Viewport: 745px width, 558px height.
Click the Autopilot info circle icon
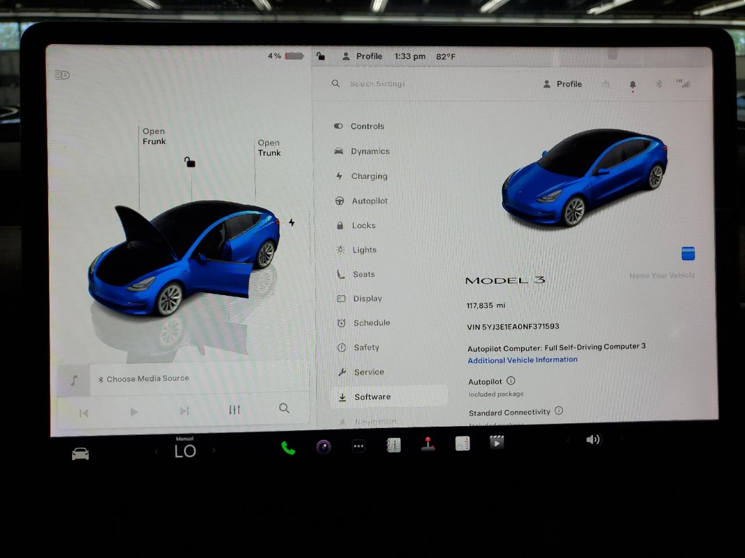(511, 381)
